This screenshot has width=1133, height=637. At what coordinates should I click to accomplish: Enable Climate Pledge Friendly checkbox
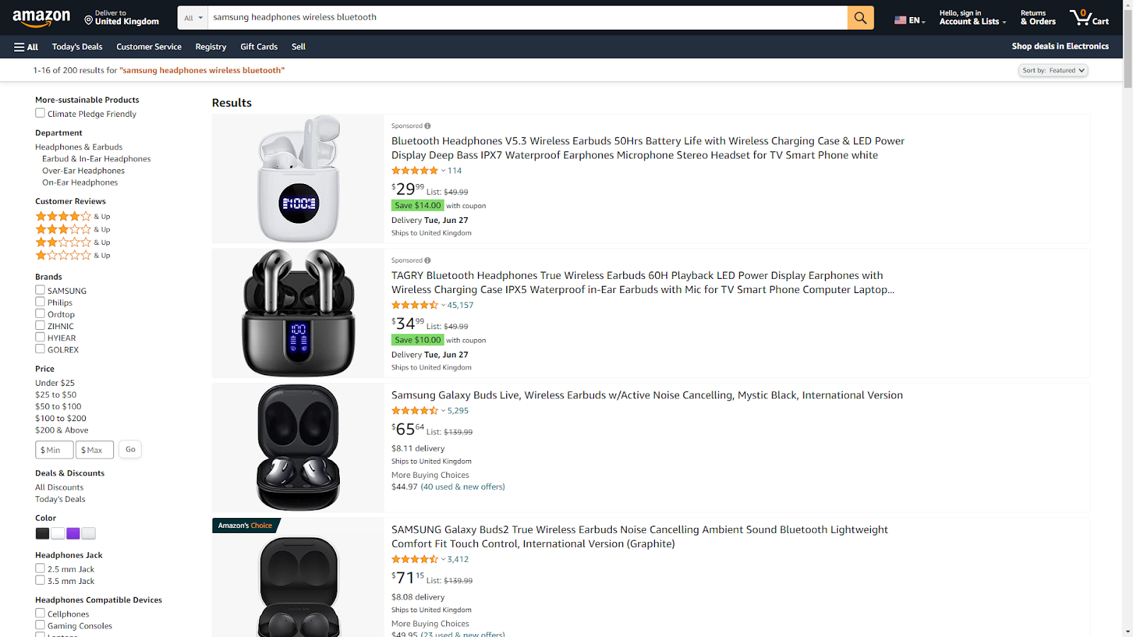tap(40, 113)
